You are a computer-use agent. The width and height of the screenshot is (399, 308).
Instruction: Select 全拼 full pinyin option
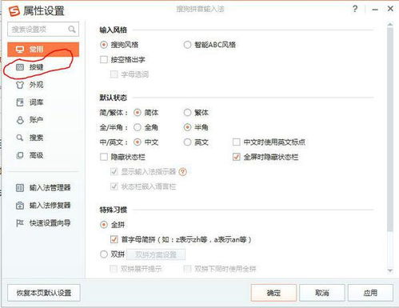pos(104,225)
